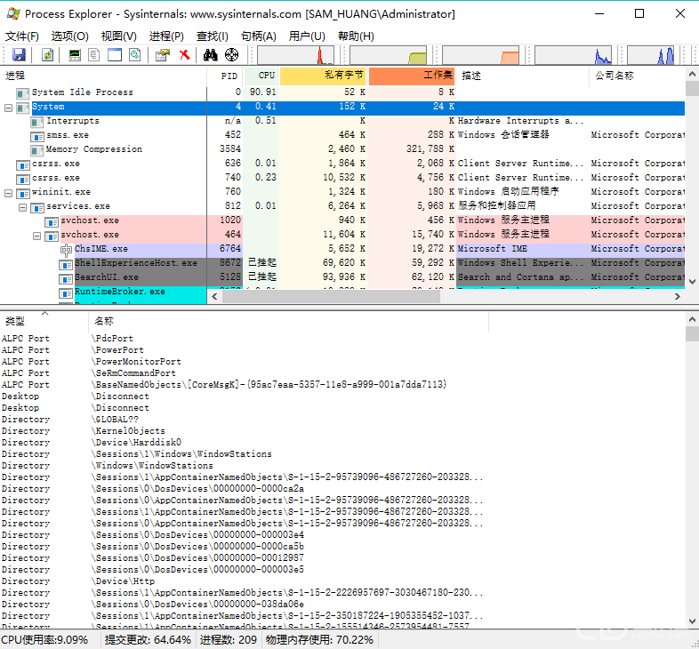The height and width of the screenshot is (649, 699).
Task: Click the Save floppy disk toolbar icon
Action: tap(19, 55)
